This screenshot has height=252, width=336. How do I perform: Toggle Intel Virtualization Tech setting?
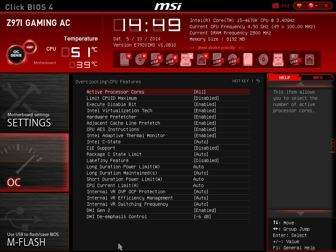[x=168, y=110]
